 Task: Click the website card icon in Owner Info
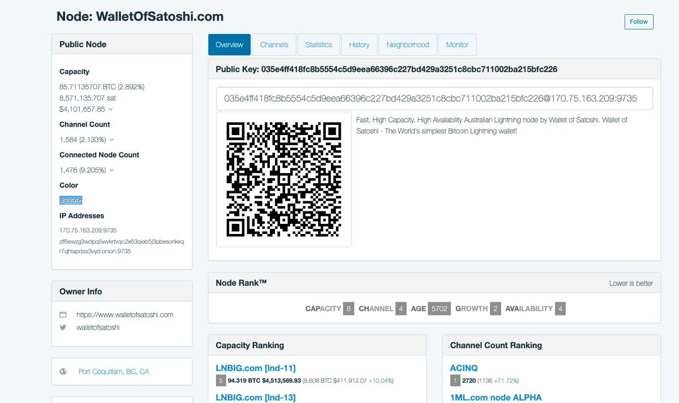coord(63,315)
